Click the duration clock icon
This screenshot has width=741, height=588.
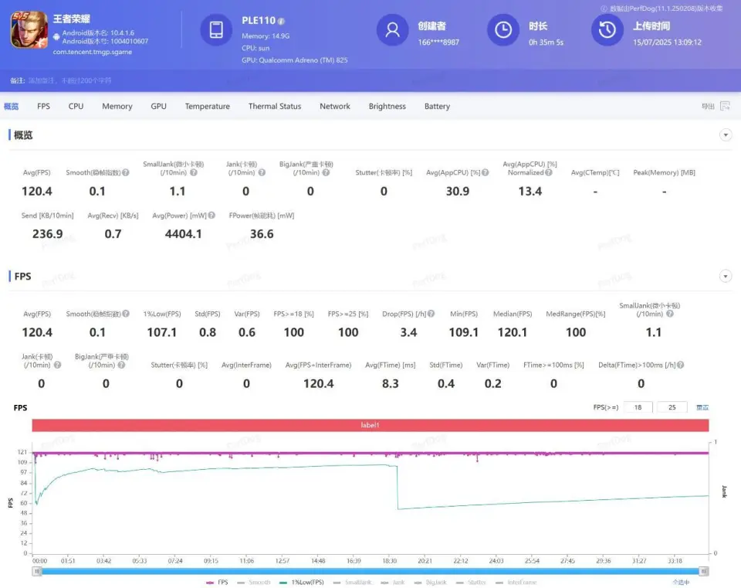502,30
